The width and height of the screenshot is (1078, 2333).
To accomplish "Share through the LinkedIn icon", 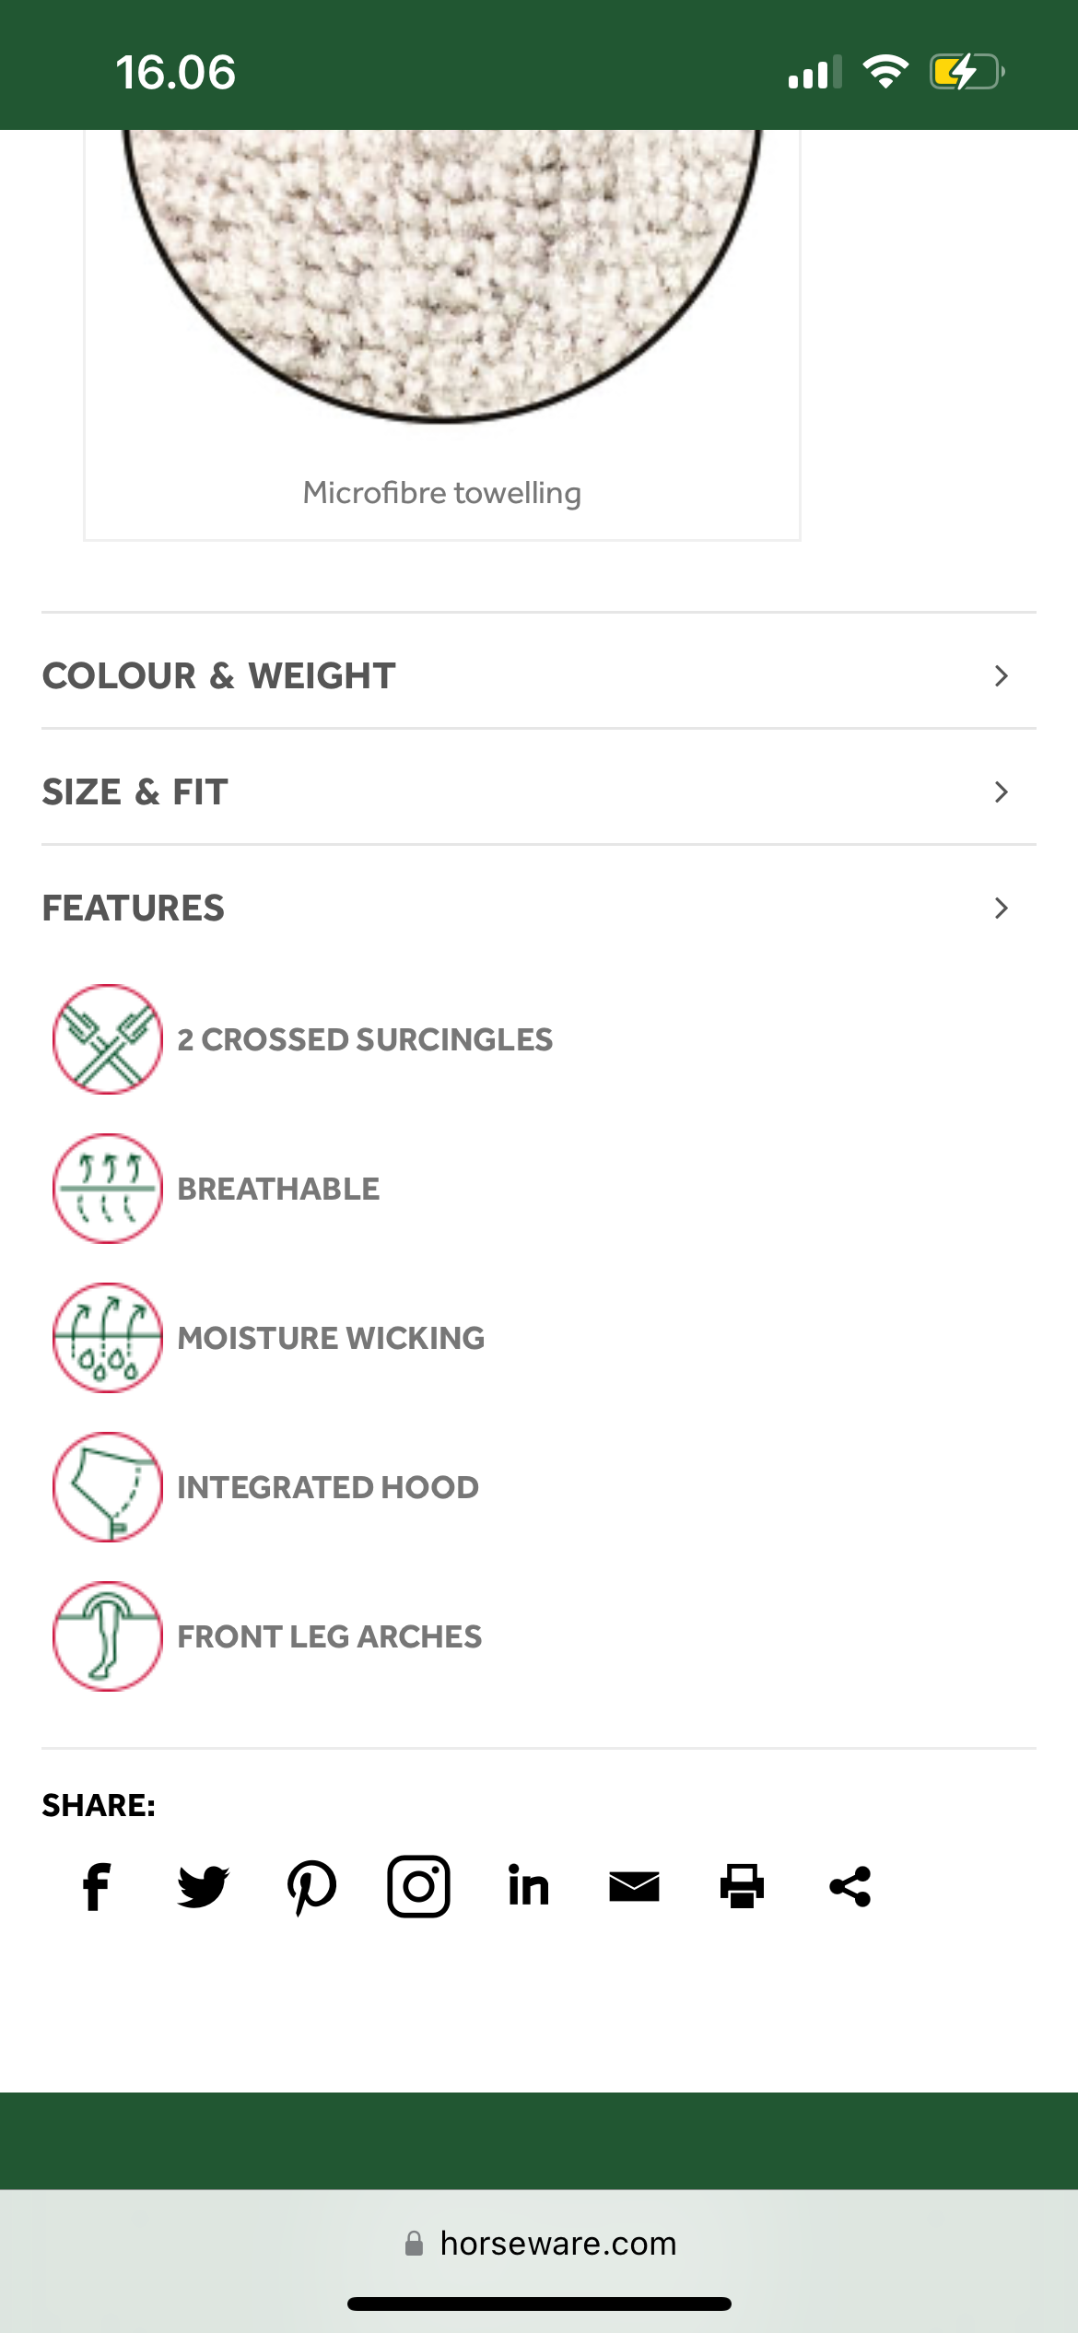I will pos(528,1886).
